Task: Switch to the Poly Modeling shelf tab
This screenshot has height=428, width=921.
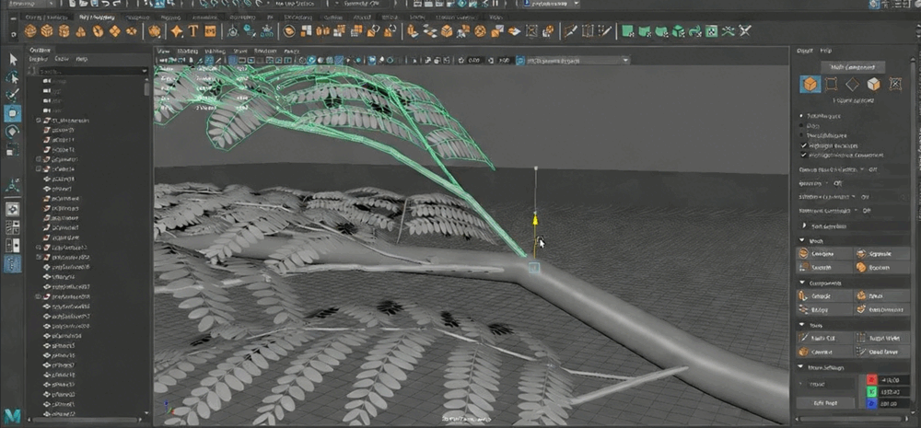Action: pos(97,17)
